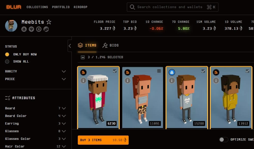Screen dimensions: 254x149
Task: Click the 6230 token ID label
Action: tap(112, 123)
